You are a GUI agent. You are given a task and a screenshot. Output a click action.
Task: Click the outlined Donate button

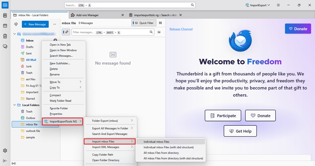260,116
